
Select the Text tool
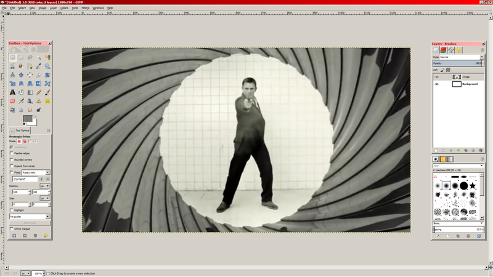point(12,92)
